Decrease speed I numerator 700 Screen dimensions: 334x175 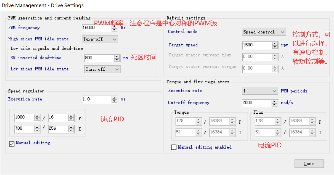[37, 131]
